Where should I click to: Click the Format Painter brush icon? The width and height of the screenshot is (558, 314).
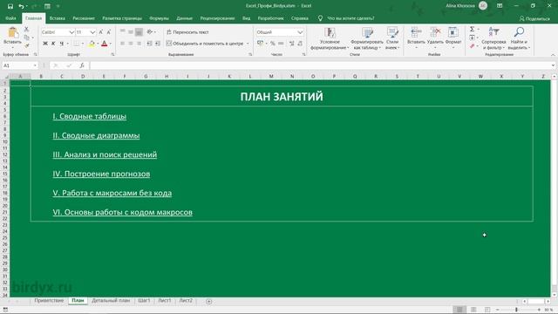(x=27, y=45)
